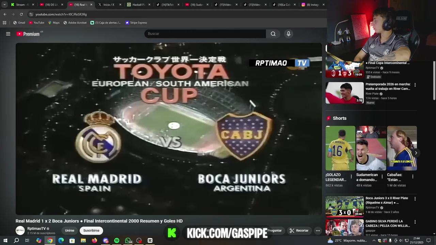Open RptimaoTV channel name link
This screenshot has width=436, height=245.
click(36, 229)
